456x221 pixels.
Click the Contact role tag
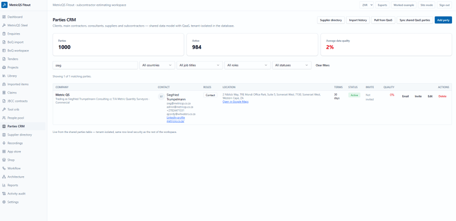[210, 95]
